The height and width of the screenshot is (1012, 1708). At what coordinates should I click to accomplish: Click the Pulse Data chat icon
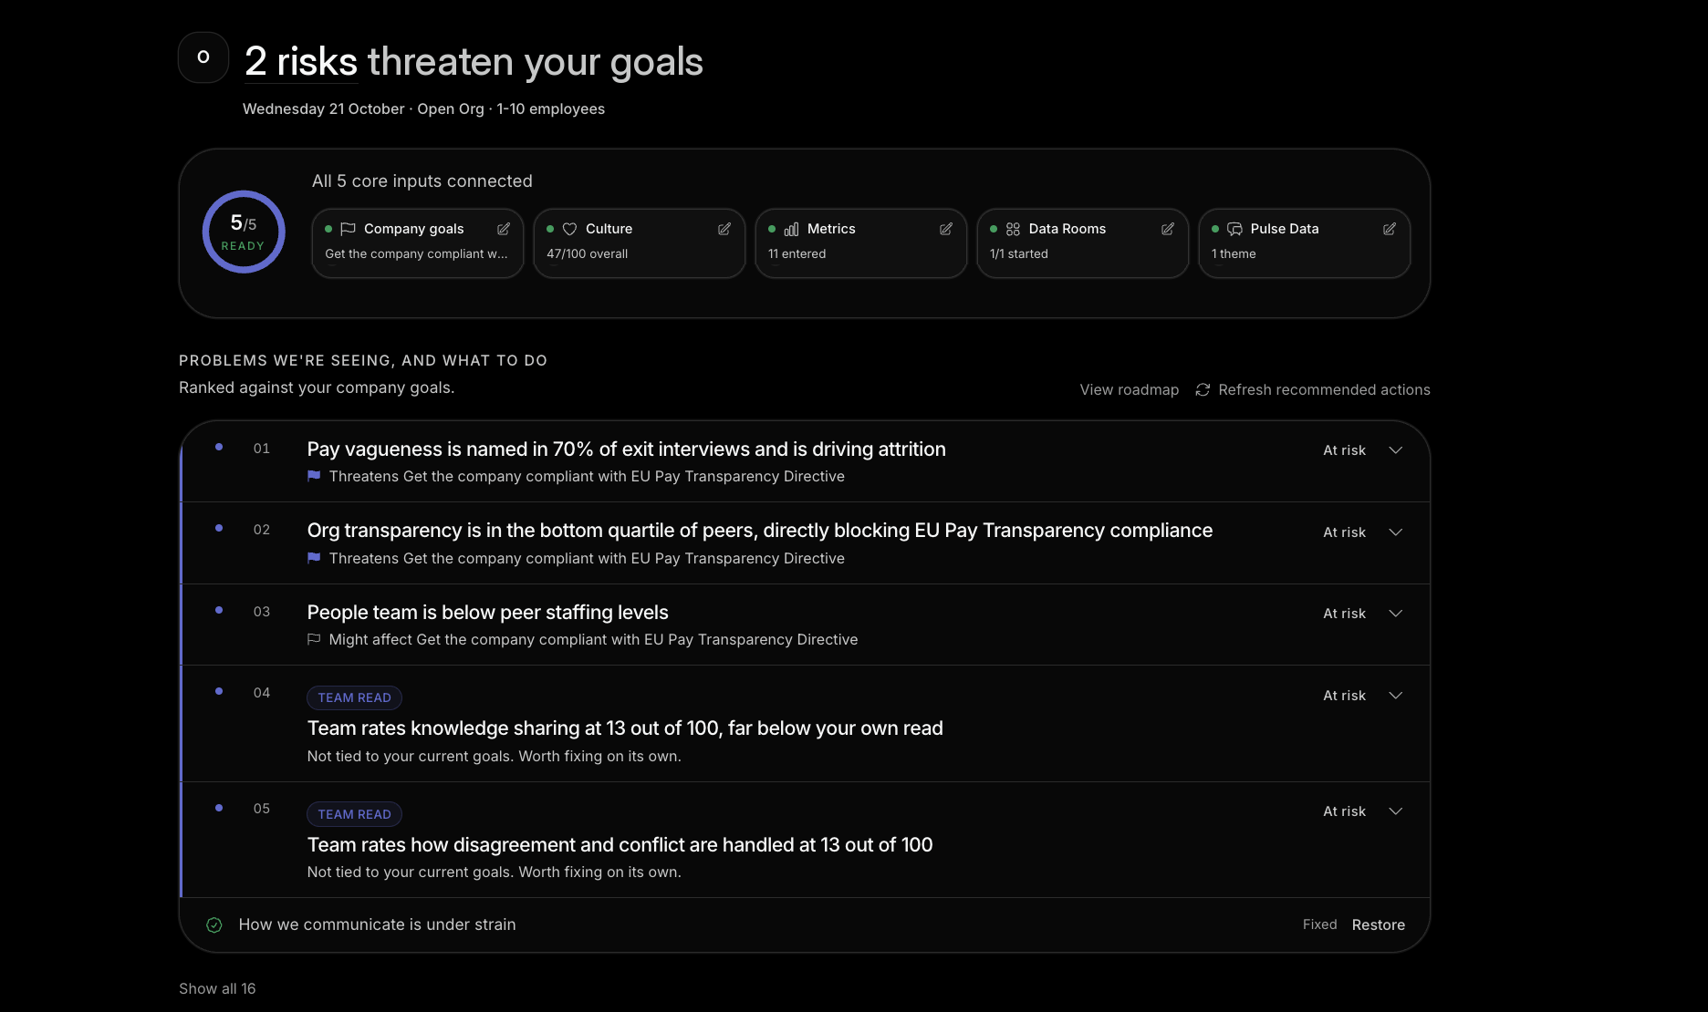(x=1234, y=229)
